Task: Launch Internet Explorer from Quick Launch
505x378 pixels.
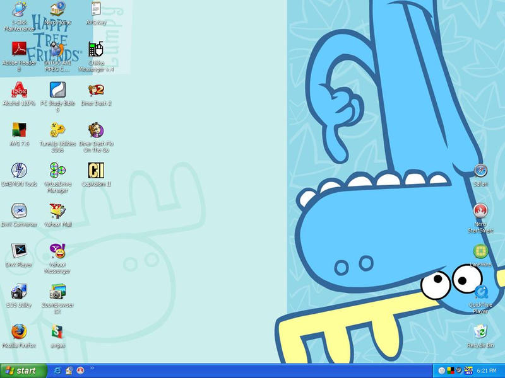Action: pyautogui.click(x=57, y=370)
